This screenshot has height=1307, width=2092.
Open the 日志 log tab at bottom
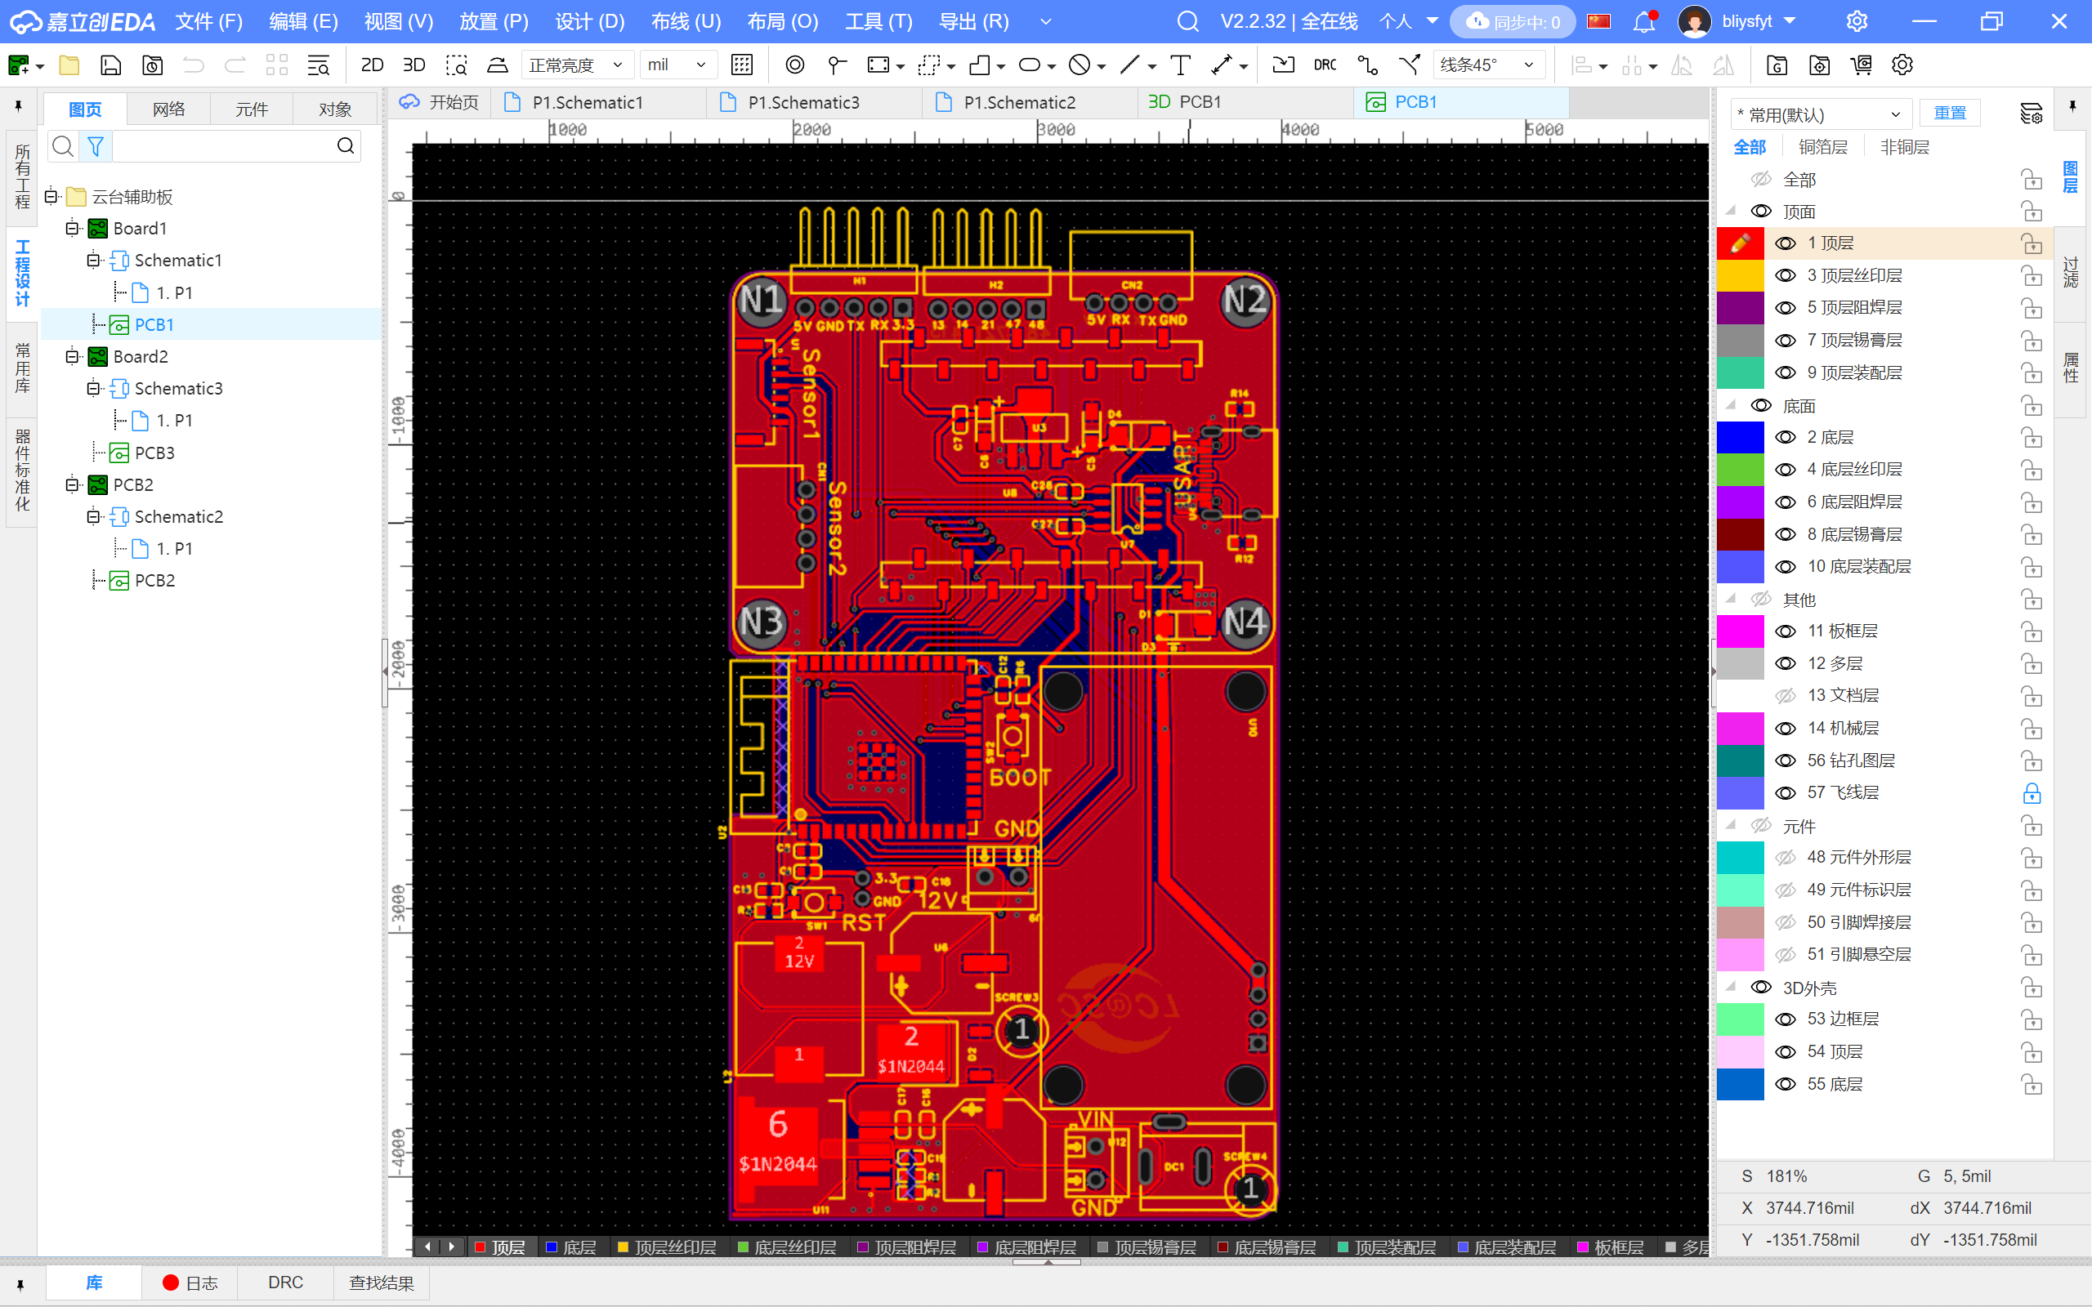pos(190,1282)
